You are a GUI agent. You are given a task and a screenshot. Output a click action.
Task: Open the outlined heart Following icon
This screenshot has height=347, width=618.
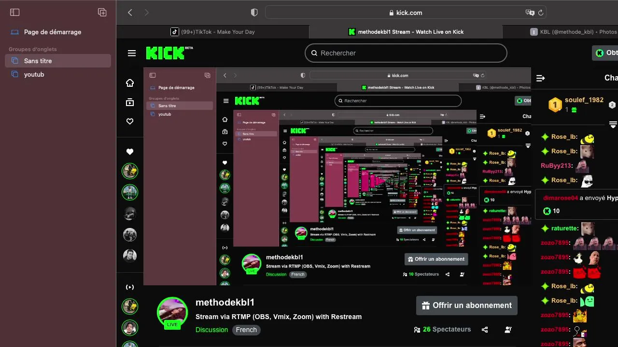click(x=130, y=121)
